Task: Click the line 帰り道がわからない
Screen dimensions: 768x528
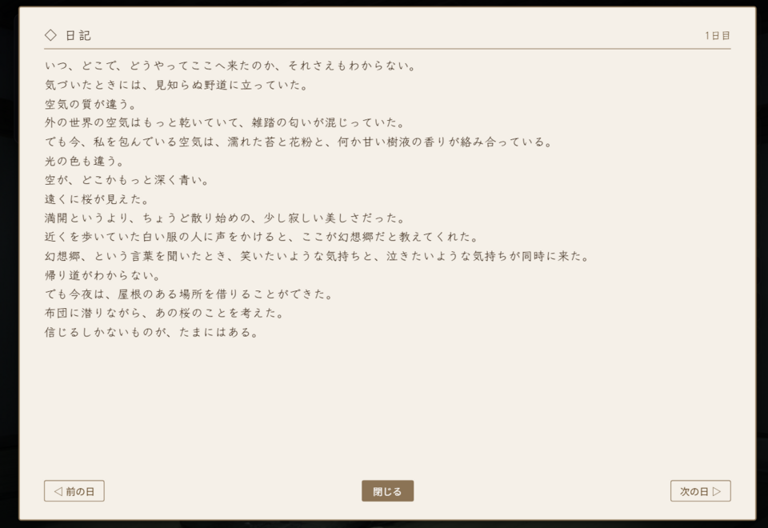Action: click(x=102, y=275)
